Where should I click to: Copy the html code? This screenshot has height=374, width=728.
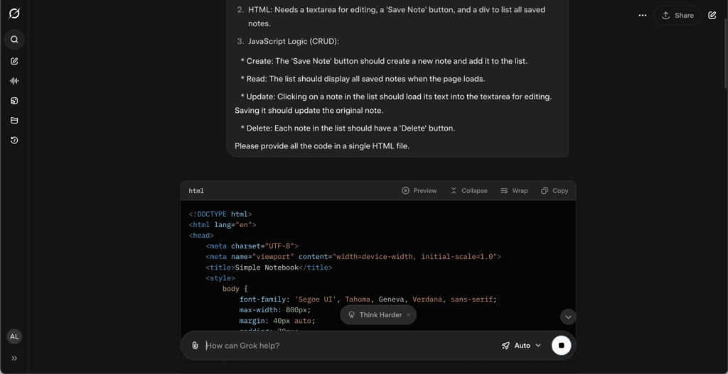[x=555, y=190]
